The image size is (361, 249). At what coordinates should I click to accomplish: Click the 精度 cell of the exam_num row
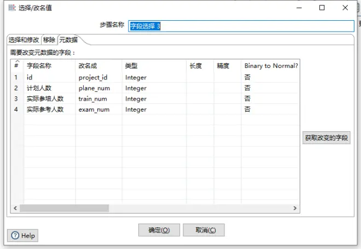[228, 109]
